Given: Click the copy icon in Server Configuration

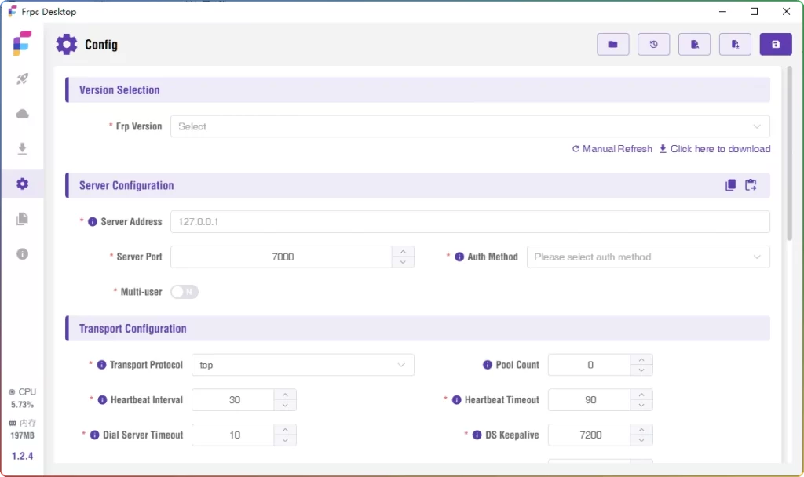Looking at the screenshot, I should pyautogui.click(x=730, y=185).
